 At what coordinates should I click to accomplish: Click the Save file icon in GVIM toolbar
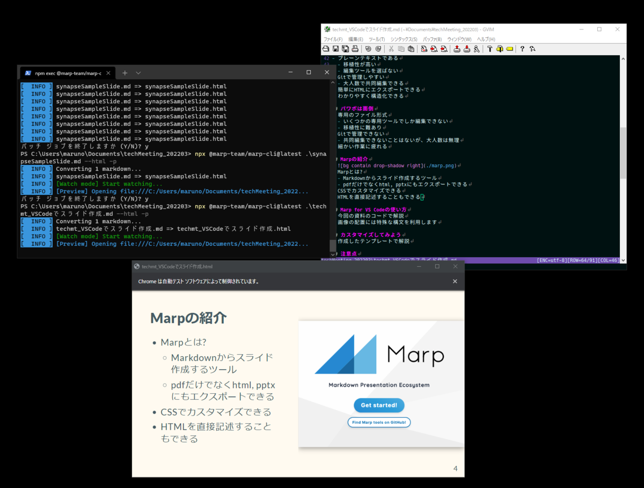click(x=335, y=49)
